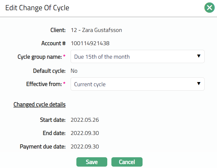The width and height of the screenshot is (217, 168).
Task: Open the Effective from dropdown
Action: click(137, 84)
